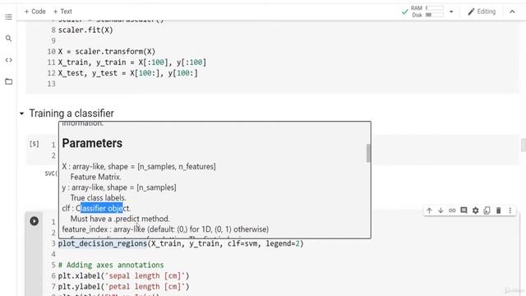Click the Training a classifier heading text
The height and width of the screenshot is (296, 526).
coord(72,113)
